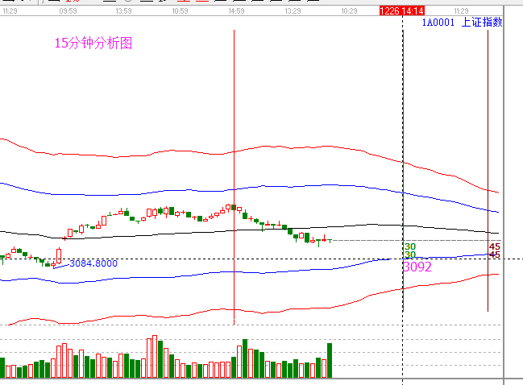Select the 14:59 time axis label

tap(236, 11)
